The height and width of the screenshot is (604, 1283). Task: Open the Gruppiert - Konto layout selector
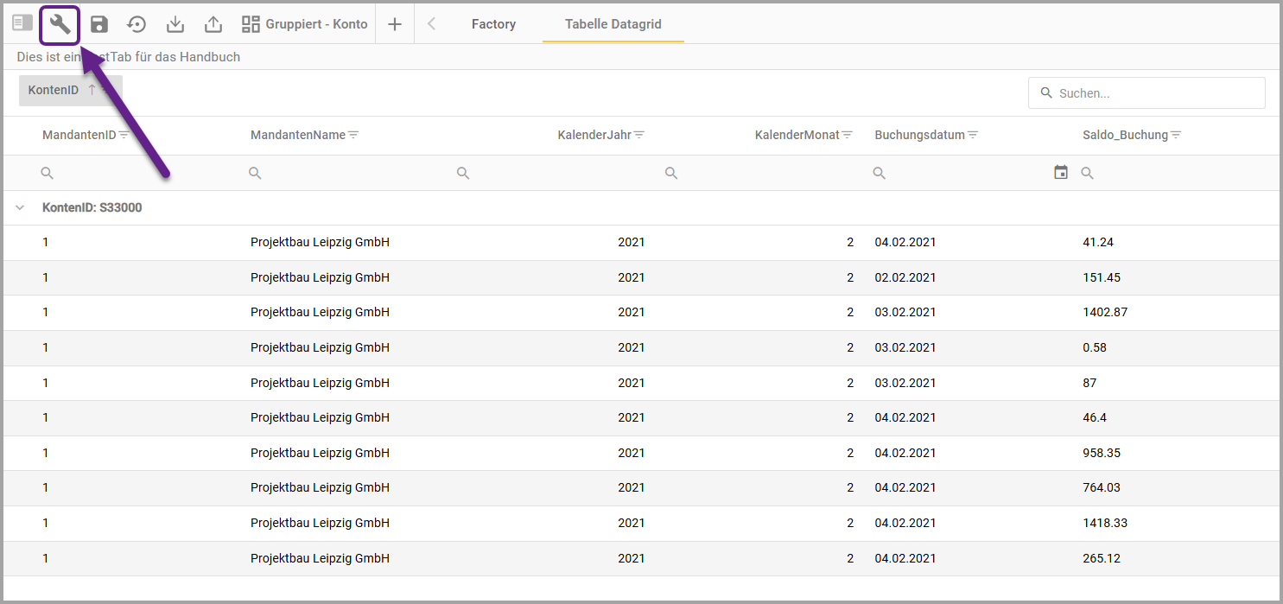click(305, 24)
